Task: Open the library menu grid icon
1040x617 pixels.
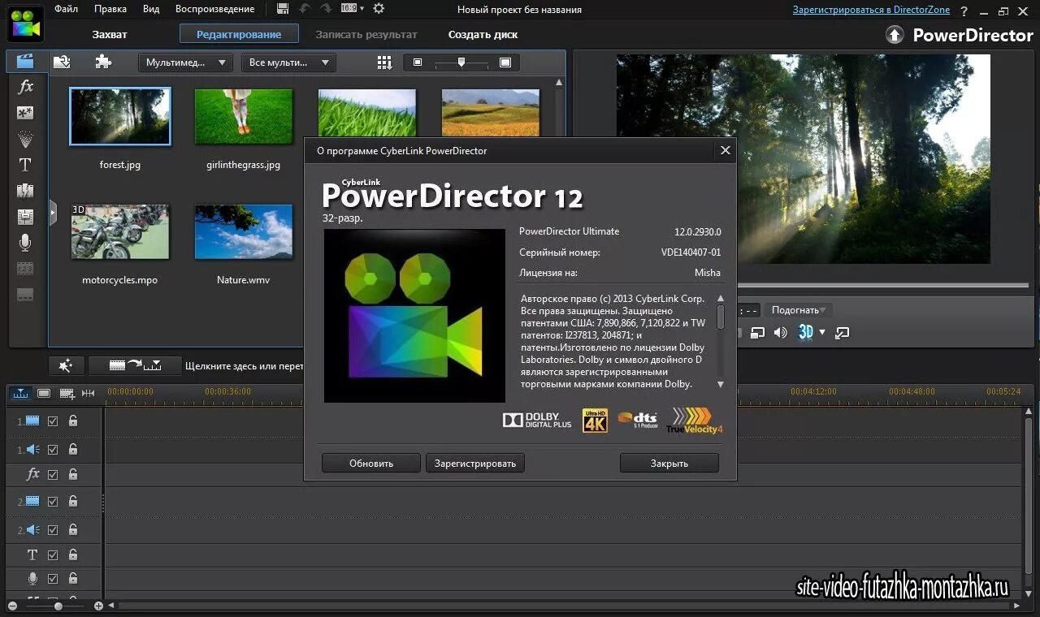Action: (x=385, y=63)
